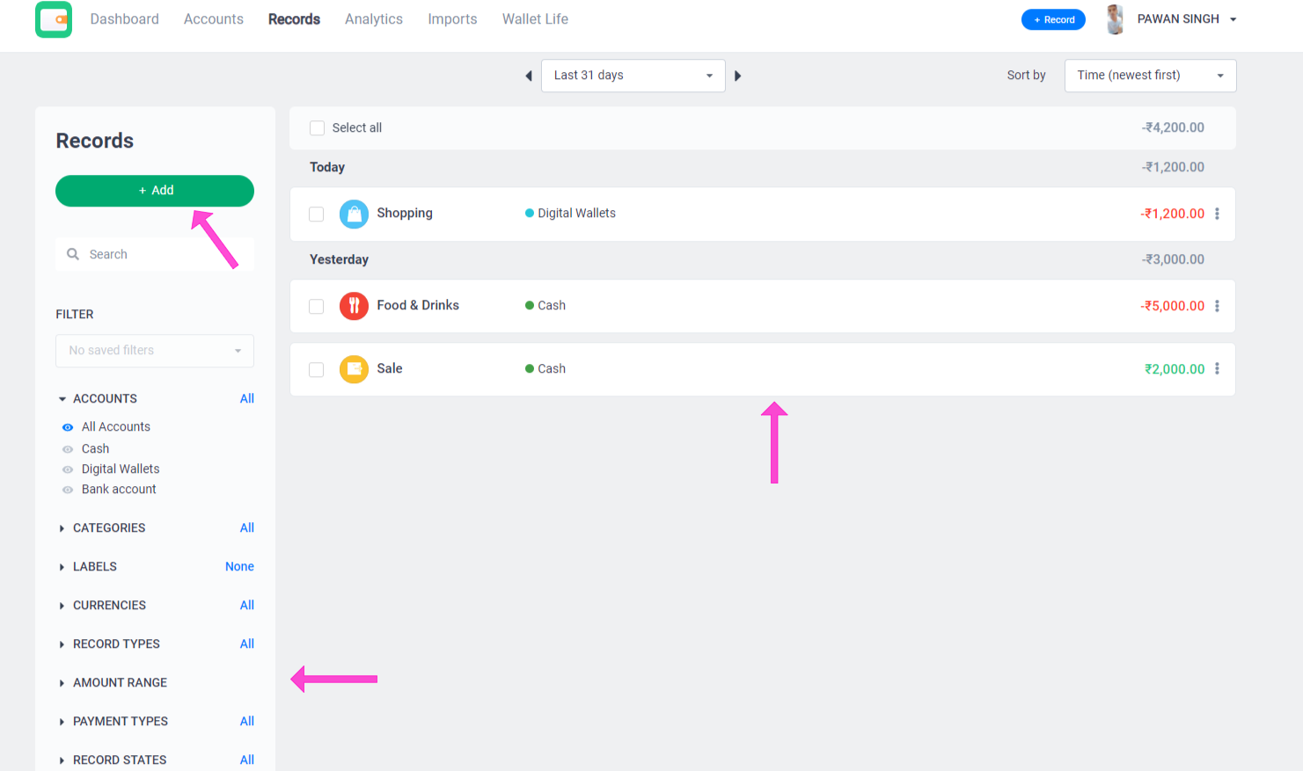Open the Analytics tab
This screenshot has width=1303, height=771.
click(x=374, y=19)
